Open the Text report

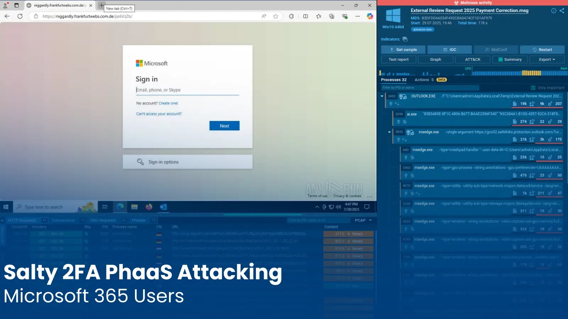click(x=398, y=60)
